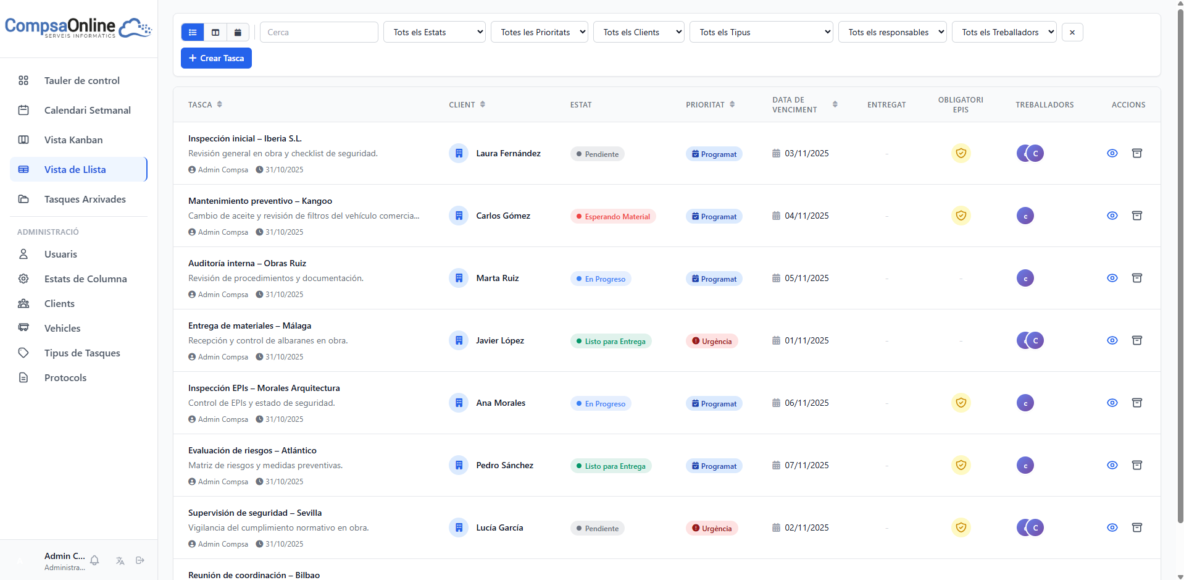Open Tipus de Tasques page
The height and width of the screenshot is (580, 1184).
coord(78,353)
